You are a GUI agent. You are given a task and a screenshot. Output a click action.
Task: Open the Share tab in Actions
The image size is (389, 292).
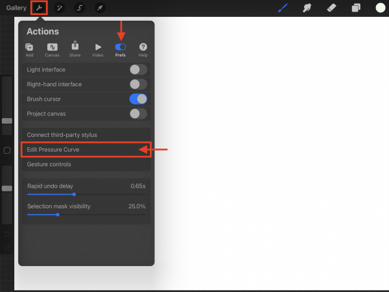tap(75, 49)
